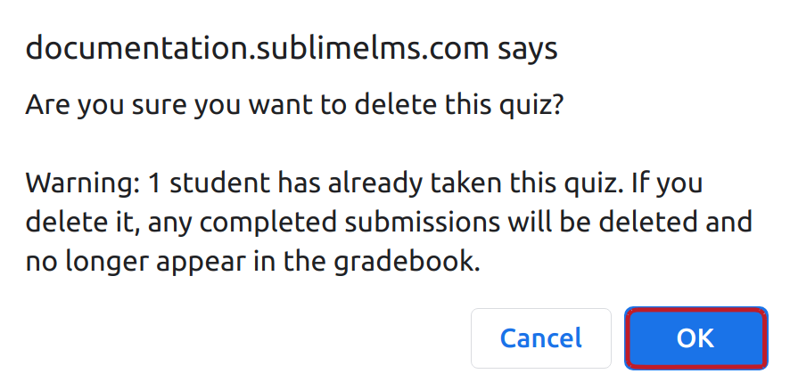Click the "documentation.sublimelms.com says" dialog title
This screenshot has width=790, height=390.
292,48
